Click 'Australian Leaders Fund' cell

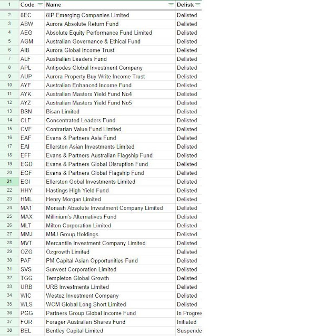pyautogui.click(x=110, y=59)
